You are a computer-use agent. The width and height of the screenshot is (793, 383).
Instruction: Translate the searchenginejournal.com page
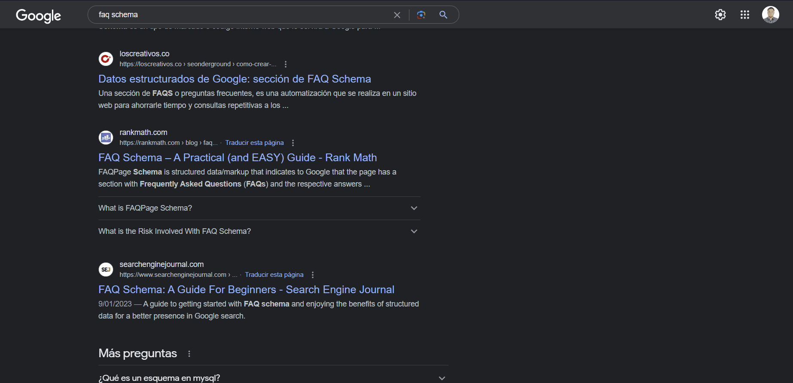click(x=274, y=275)
